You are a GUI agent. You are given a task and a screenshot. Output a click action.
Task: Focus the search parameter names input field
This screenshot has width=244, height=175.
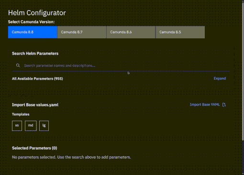coord(121,66)
